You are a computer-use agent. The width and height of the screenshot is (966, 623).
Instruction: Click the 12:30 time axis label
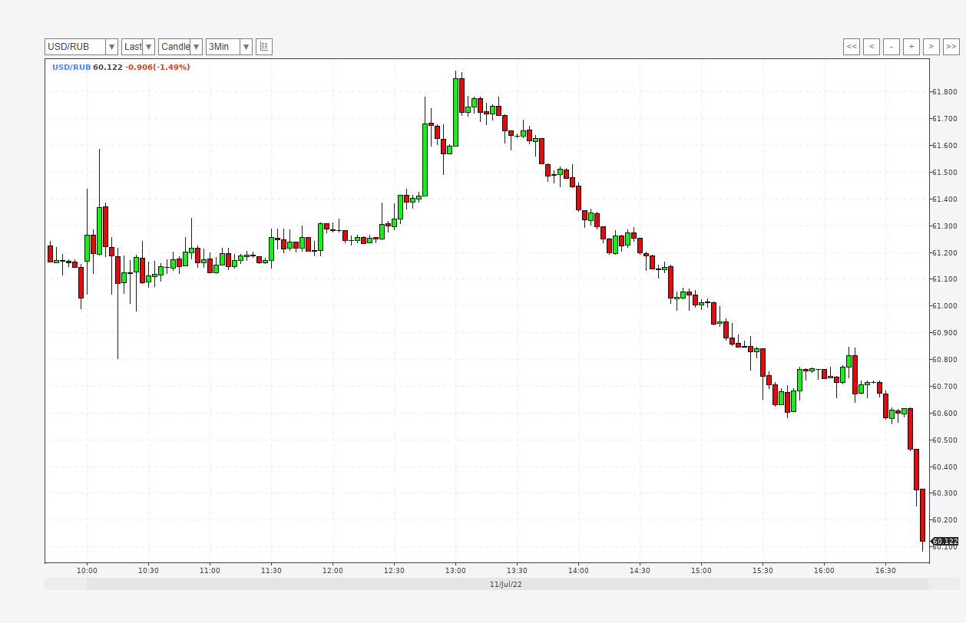click(x=394, y=570)
